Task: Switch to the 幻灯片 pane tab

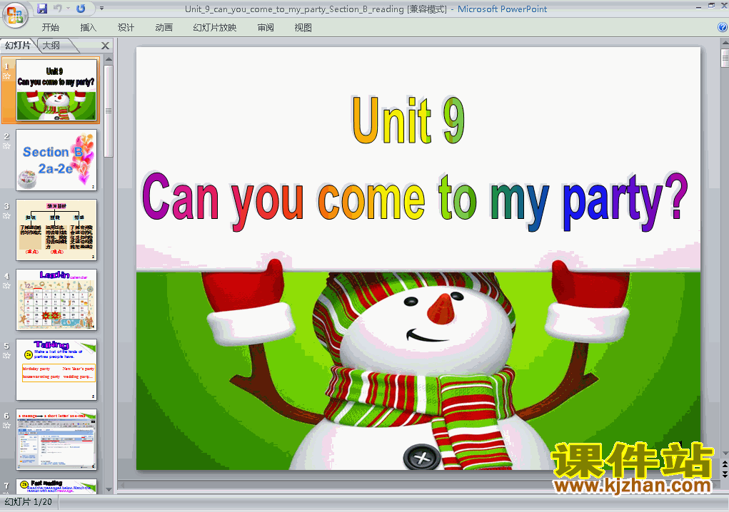Action: point(18,46)
